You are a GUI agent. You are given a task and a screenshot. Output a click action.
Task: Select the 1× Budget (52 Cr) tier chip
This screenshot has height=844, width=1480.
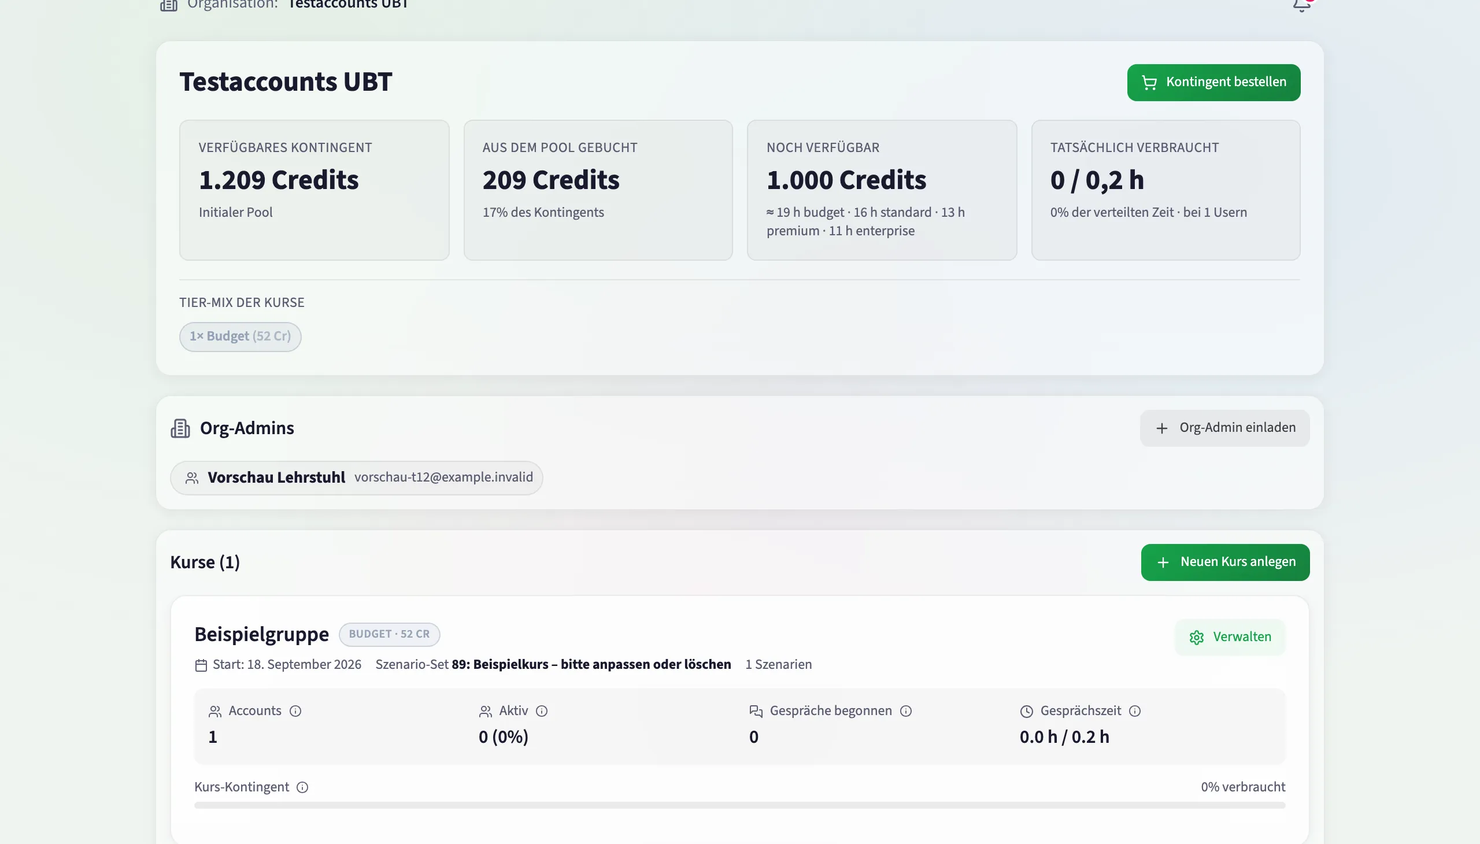[240, 337]
